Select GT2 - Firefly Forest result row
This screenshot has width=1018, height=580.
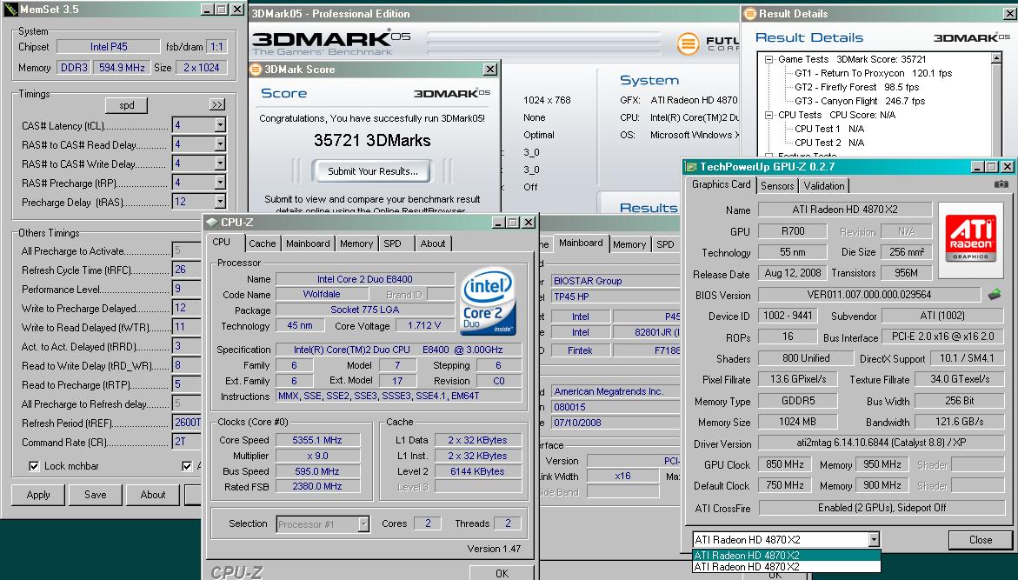[857, 87]
